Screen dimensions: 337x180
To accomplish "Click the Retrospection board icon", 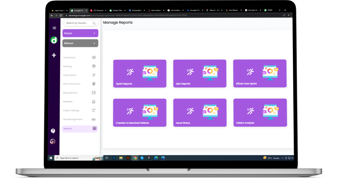I will pyautogui.click(x=94, y=93).
